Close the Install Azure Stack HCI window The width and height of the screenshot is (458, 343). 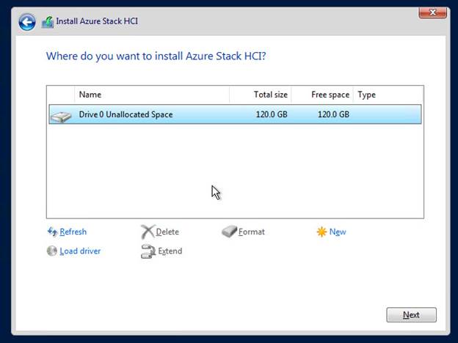coord(432,12)
